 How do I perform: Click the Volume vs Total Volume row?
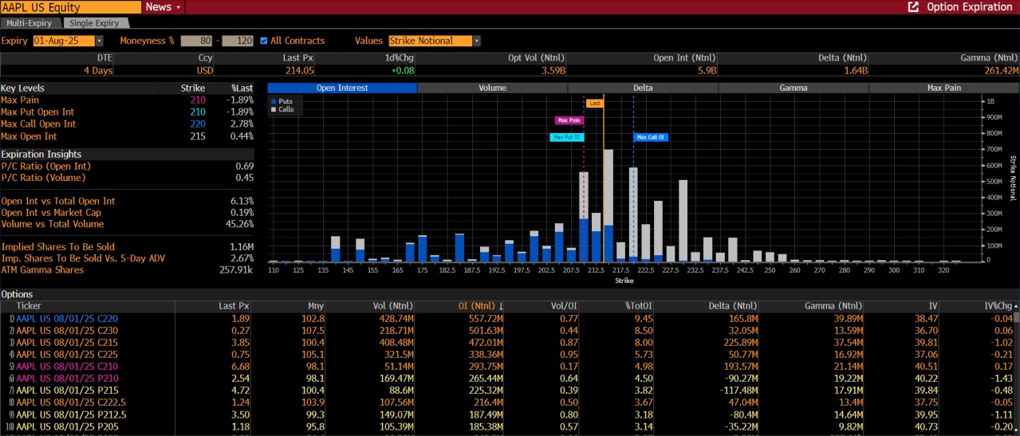(x=128, y=224)
